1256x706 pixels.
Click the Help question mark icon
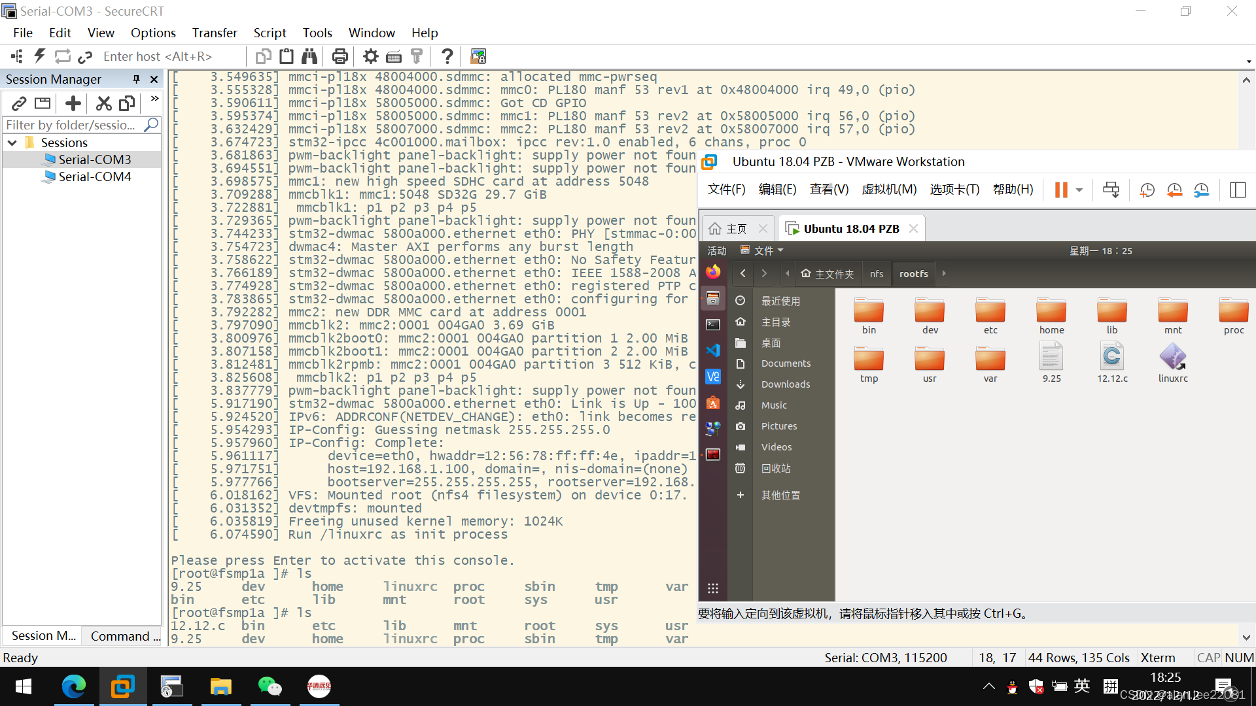[447, 56]
